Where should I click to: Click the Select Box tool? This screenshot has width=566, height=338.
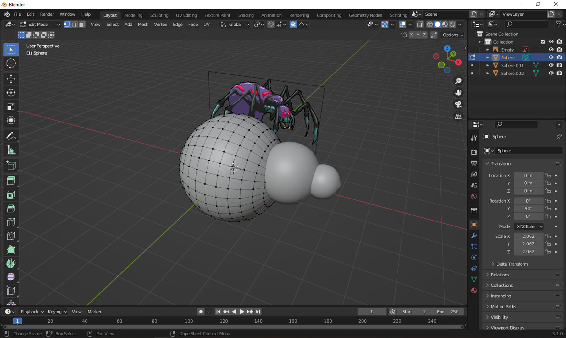click(11, 50)
